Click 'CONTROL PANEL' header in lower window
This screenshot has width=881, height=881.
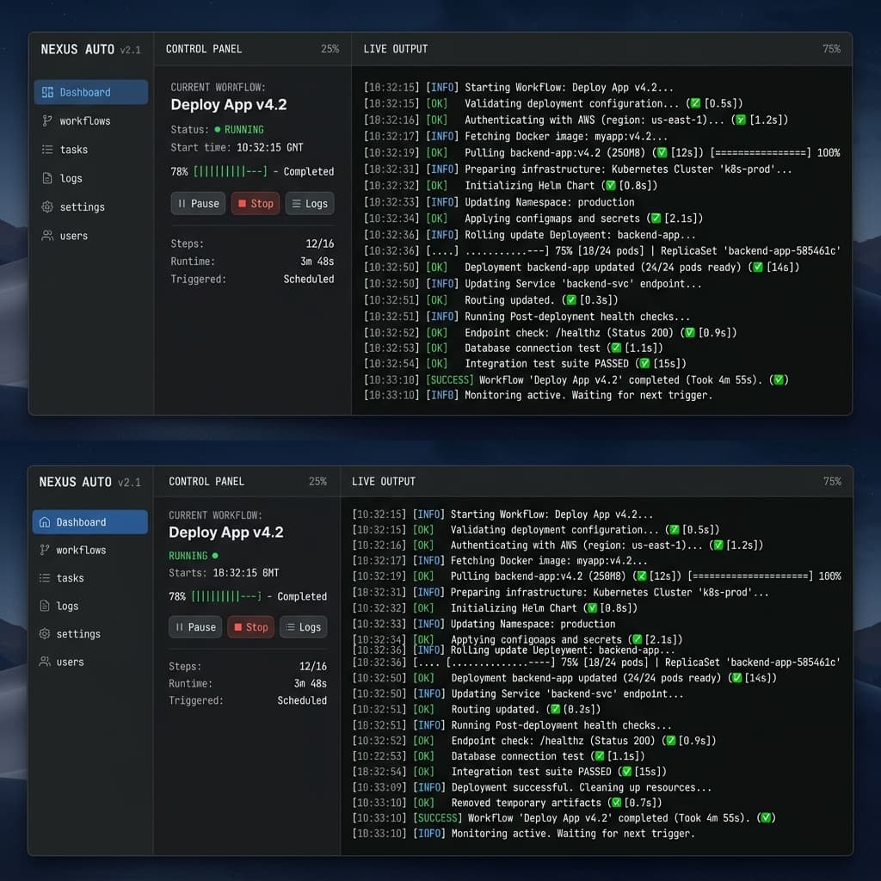[x=206, y=482]
